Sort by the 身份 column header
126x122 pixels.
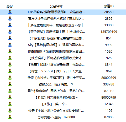10,6
